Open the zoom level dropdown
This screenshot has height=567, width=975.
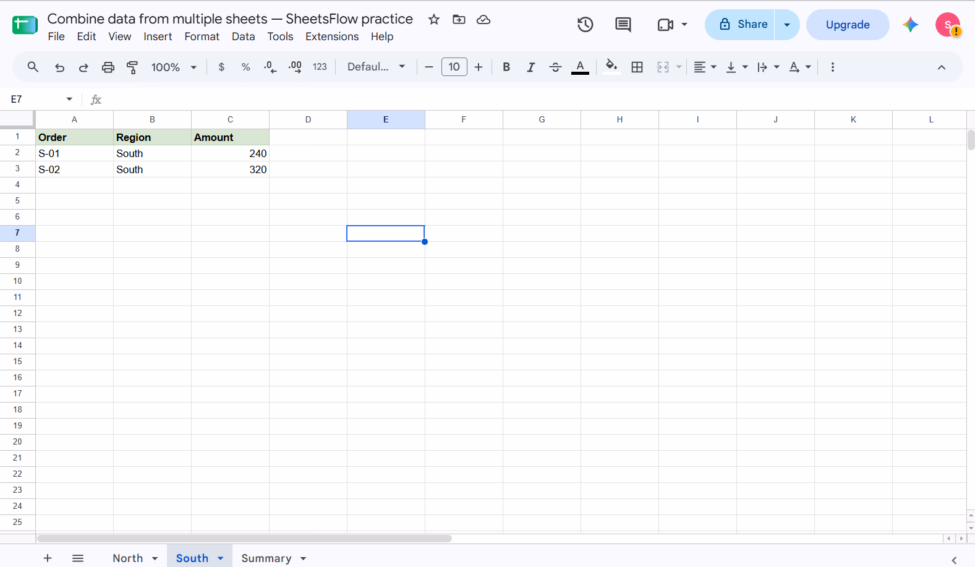tap(174, 67)
